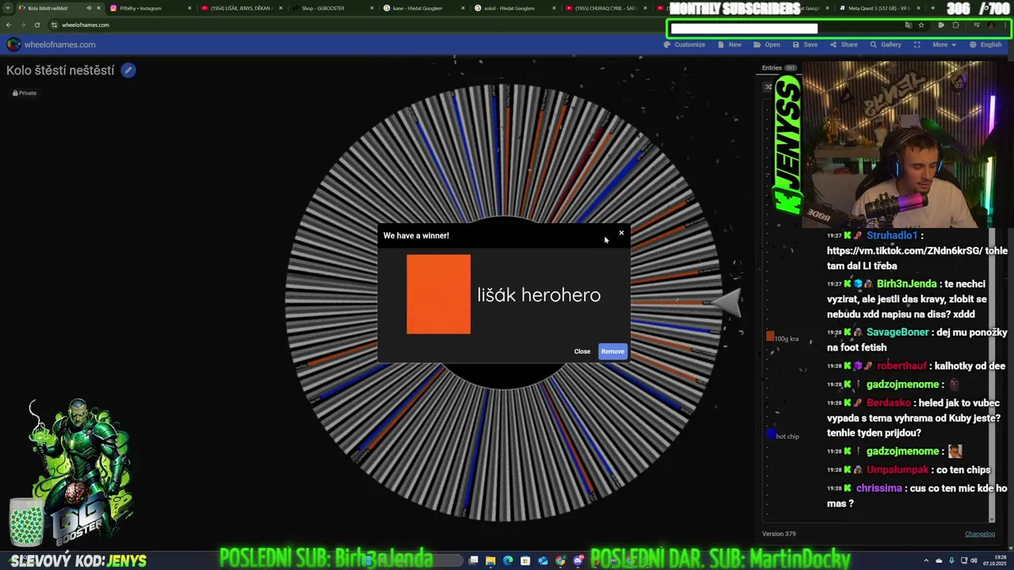Create a New wheel
The width and height of the screenshot is (1014, 570).
coord(730,44)
